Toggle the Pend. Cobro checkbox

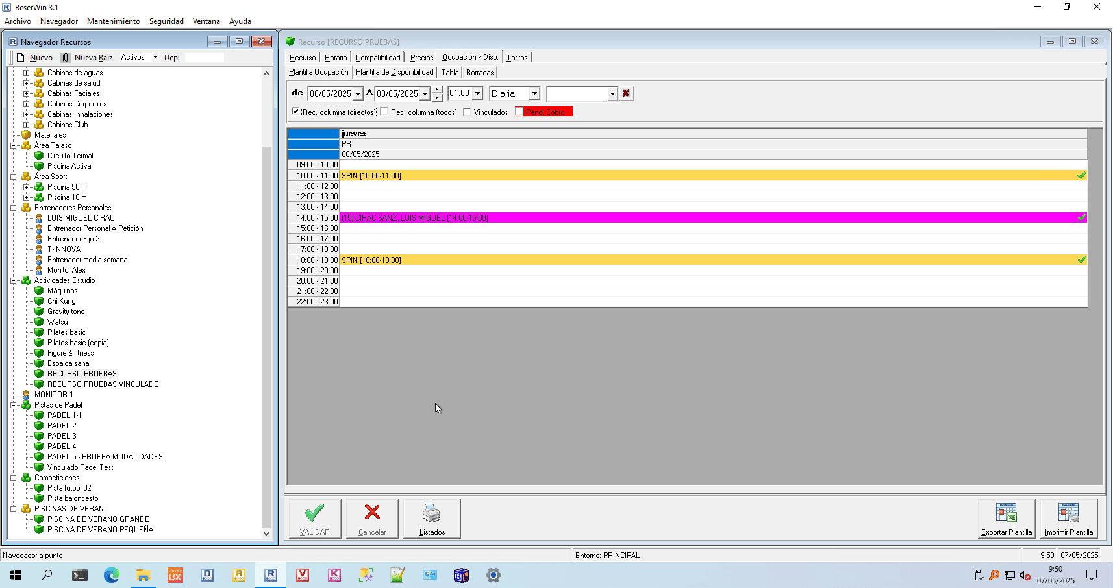(519, 112)
